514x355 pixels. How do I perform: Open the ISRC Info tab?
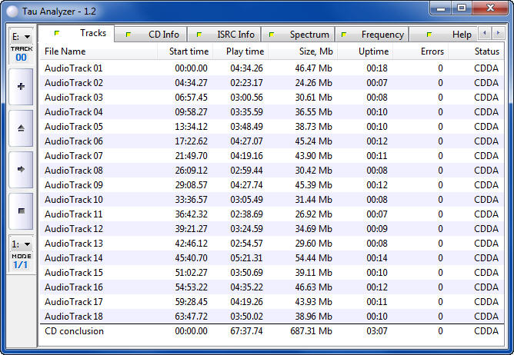pos(228,35)
